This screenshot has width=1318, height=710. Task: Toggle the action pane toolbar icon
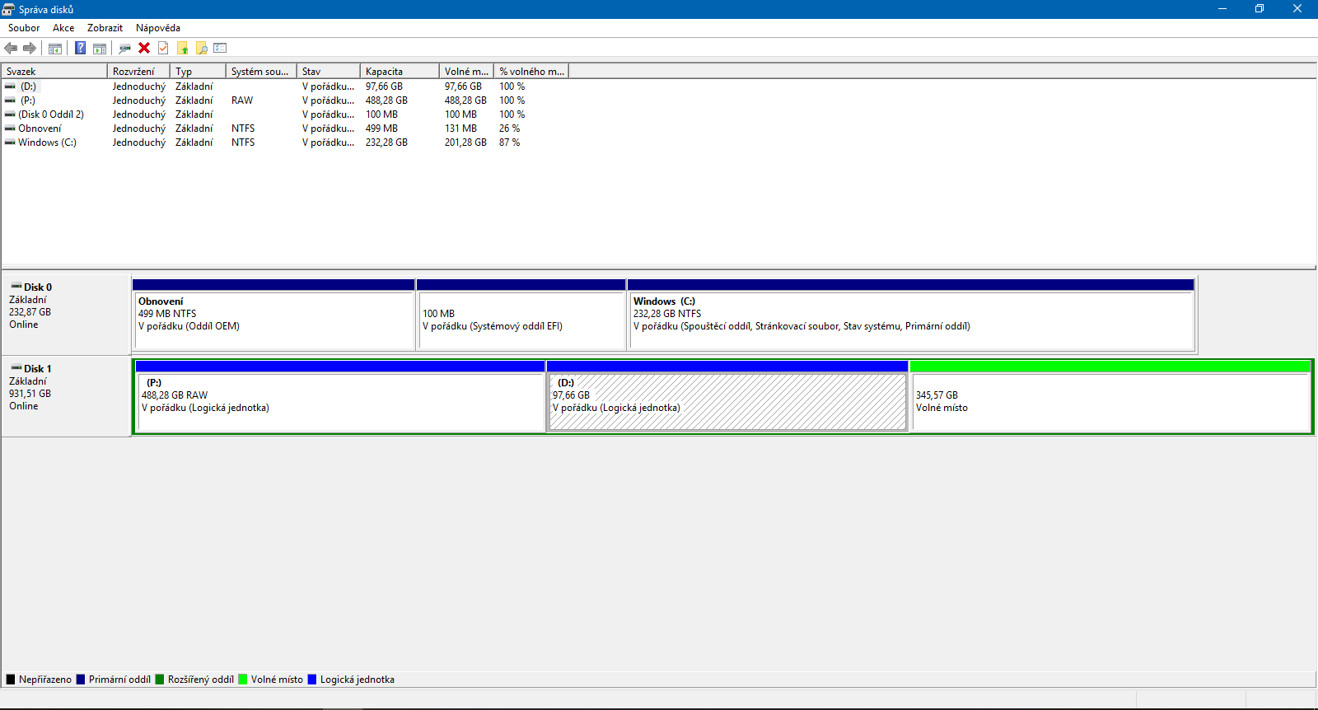100,48
